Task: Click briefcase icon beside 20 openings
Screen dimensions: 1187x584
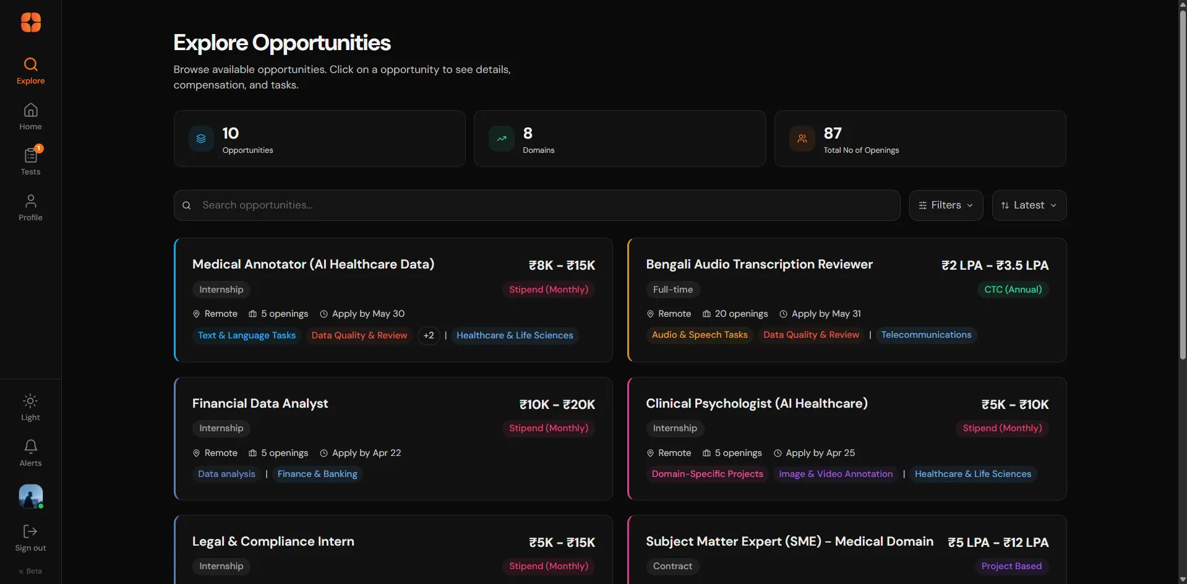Action: pyautogui.click(x=706, y=314)
